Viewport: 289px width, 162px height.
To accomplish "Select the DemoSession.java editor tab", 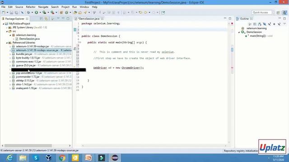I will tap(89, 19).
